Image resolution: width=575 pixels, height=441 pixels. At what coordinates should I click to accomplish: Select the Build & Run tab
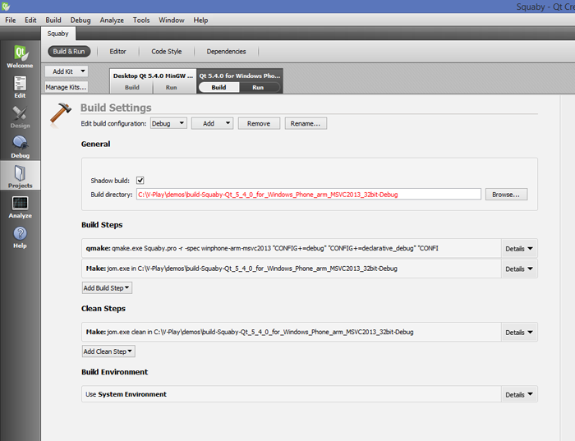tap(69, 51)
